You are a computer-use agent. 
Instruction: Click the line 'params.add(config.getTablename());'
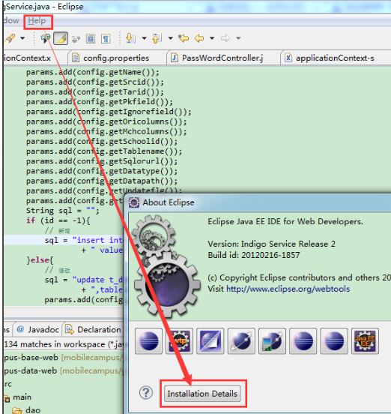(104, 151)
